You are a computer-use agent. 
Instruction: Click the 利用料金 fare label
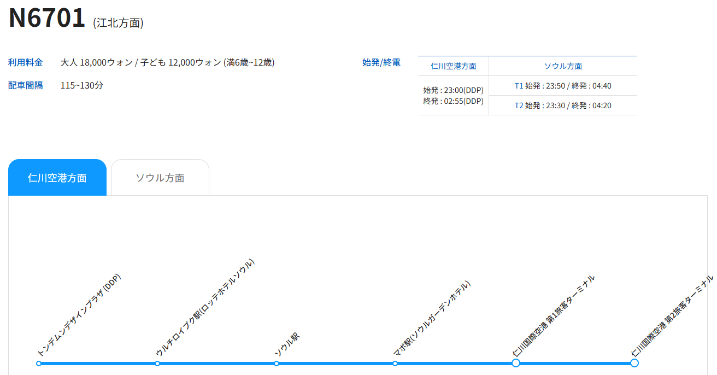pyautogui.click(x=25, y=62)
